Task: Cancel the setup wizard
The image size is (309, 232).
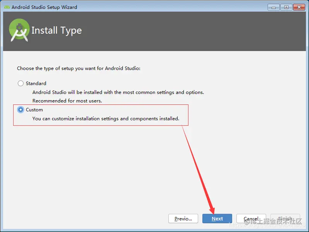Action: pos(251,218)
